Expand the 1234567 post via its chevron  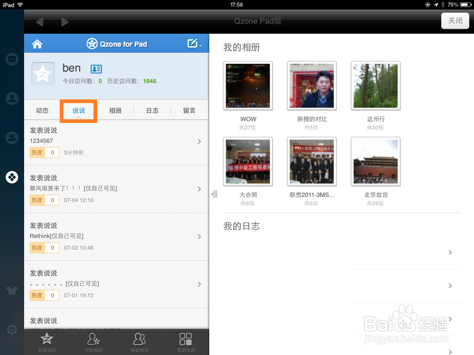click(199, 141)
